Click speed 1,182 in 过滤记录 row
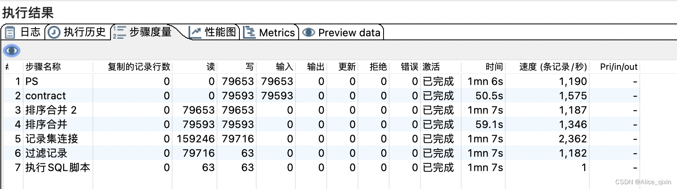This screenshot has width=677, height=189. tap(573, 153)
